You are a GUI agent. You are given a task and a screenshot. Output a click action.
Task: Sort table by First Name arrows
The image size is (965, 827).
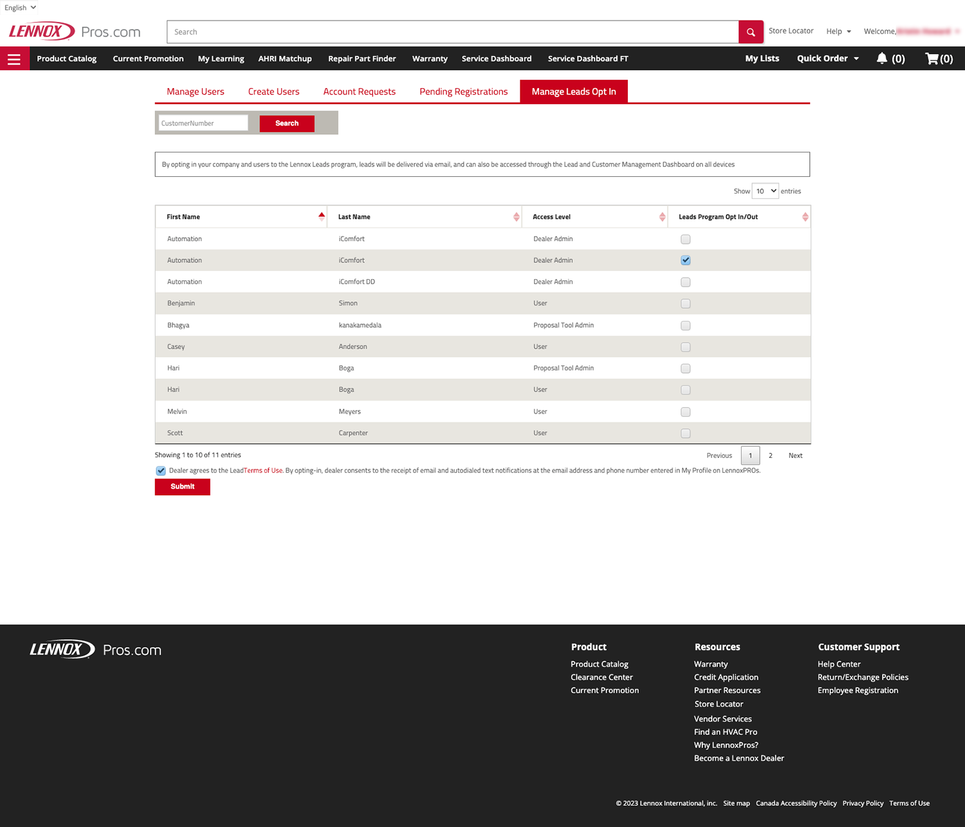pos(321,217)
